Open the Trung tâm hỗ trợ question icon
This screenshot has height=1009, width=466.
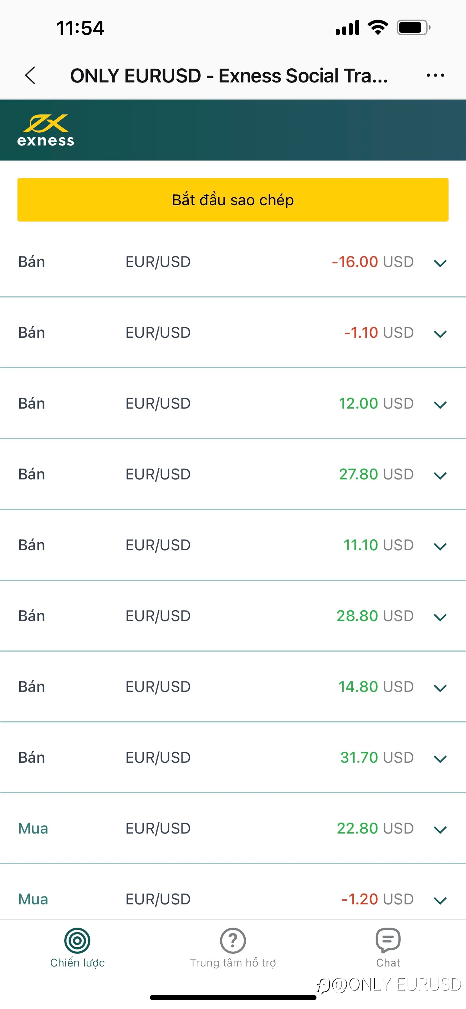point(233,940)
